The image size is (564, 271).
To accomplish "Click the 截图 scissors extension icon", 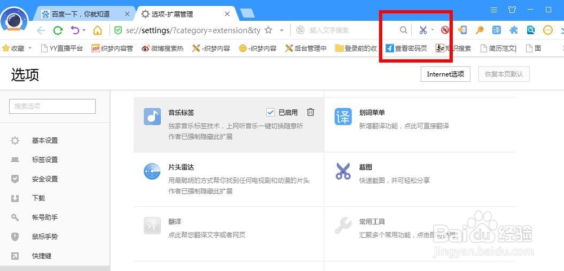I will point(343,171).
